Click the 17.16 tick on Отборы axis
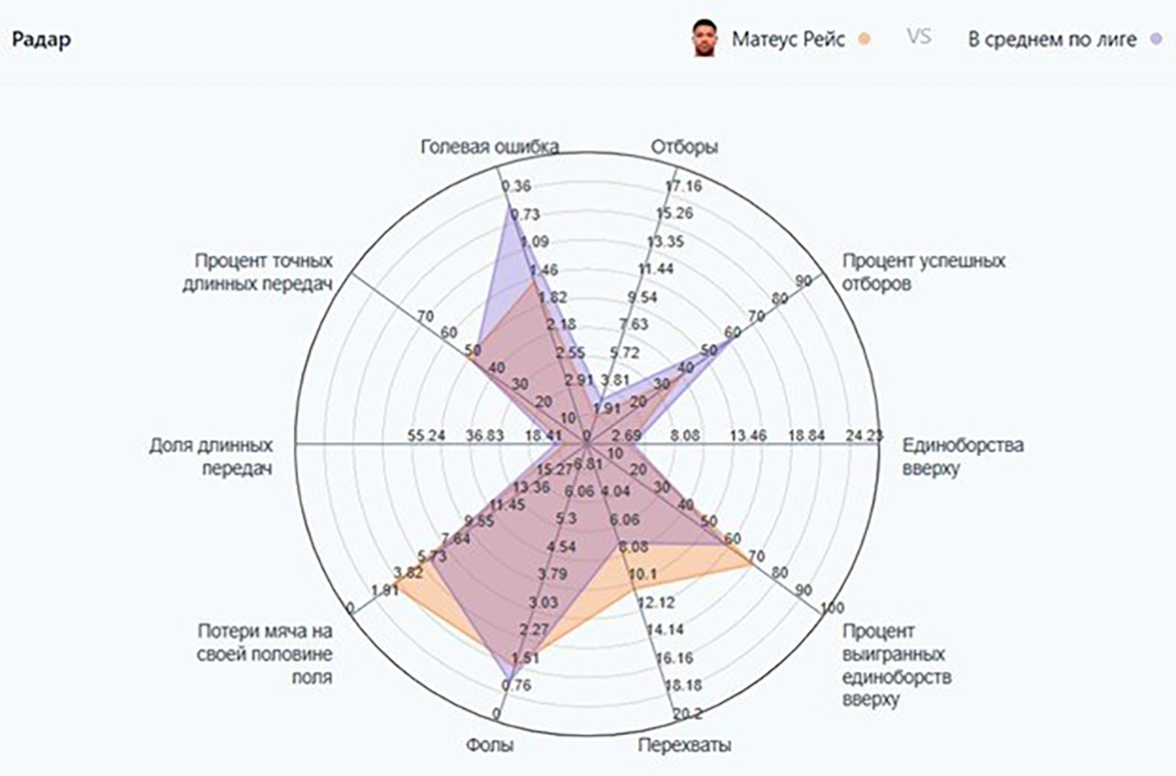The width and height of the screenshot is (1176, 776). [x=685, y=187]
